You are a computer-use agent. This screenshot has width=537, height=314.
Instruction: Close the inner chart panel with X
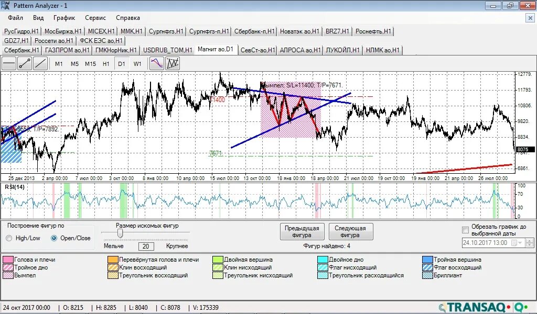pyautogui.click(x=530, y=18)
